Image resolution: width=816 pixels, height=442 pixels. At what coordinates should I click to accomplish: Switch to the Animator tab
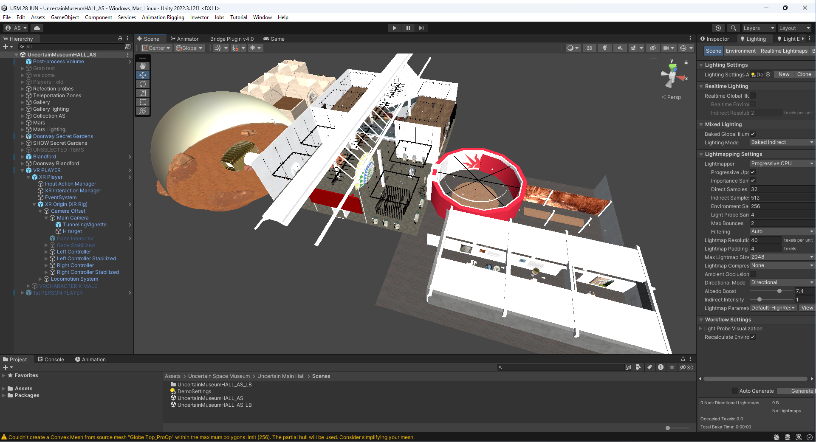pyautogui.click(x=184, y=39)
